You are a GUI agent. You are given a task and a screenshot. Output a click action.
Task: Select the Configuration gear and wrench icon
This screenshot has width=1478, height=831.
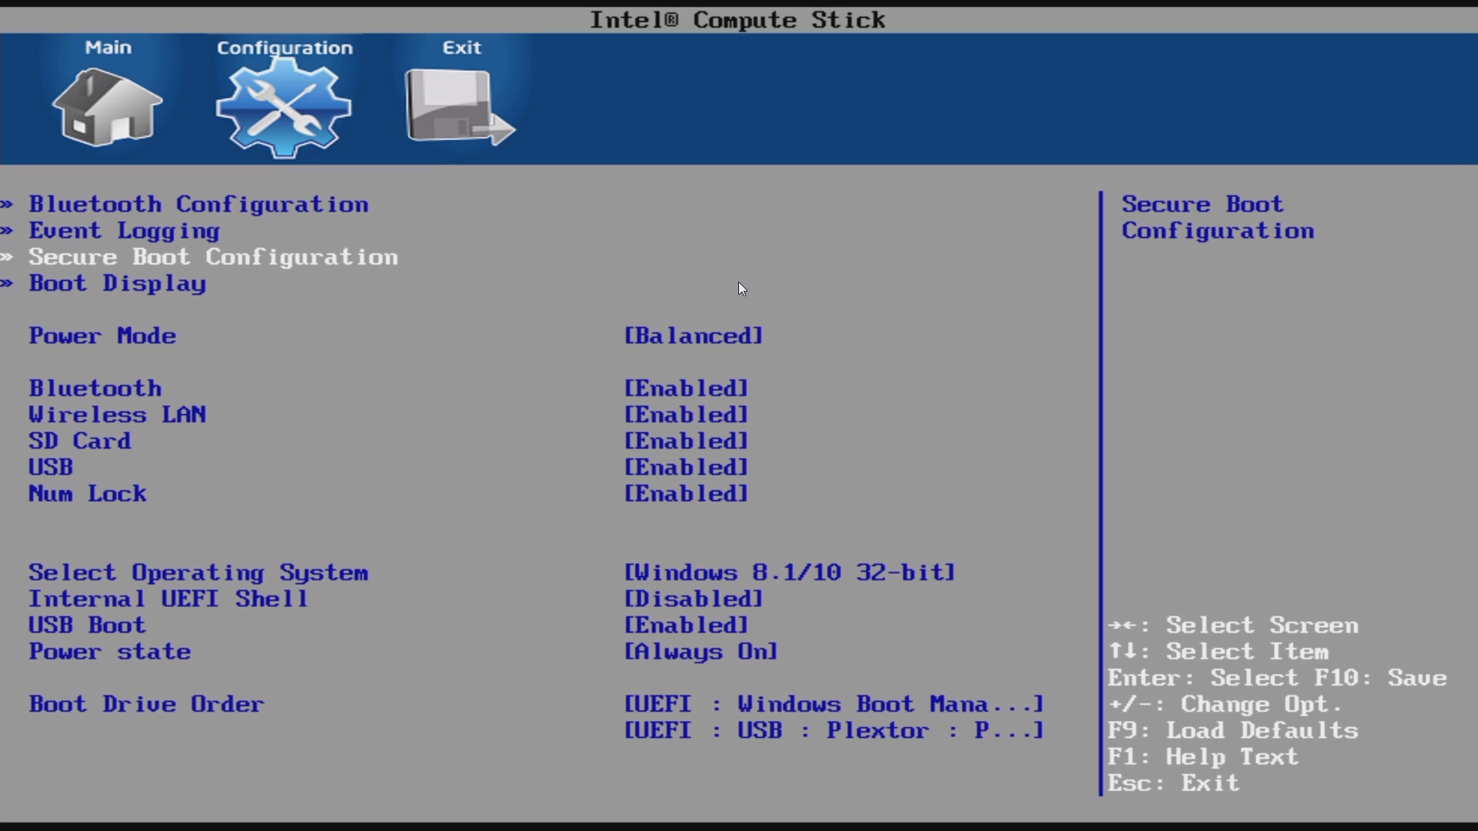pyautogui.click(x=284, y=108)
